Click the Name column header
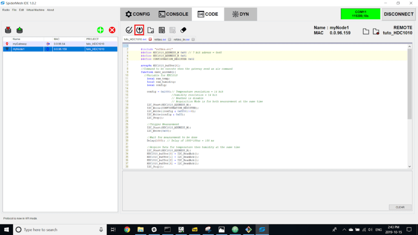 pos(16,39)
